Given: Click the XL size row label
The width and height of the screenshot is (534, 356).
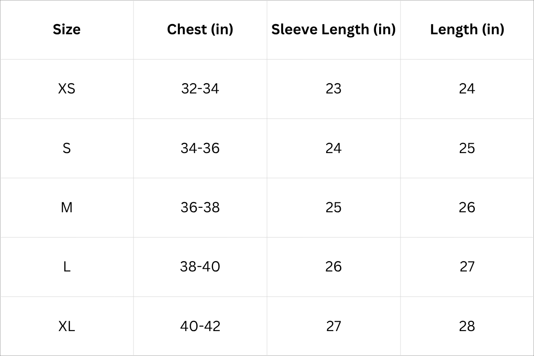Looking at the screenshot, I should coord(67,326).
